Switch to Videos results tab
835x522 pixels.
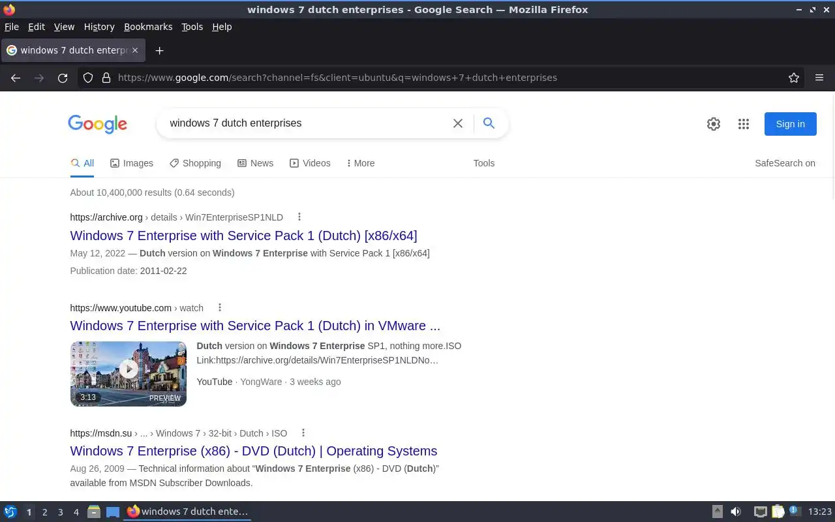click(310, 163)
